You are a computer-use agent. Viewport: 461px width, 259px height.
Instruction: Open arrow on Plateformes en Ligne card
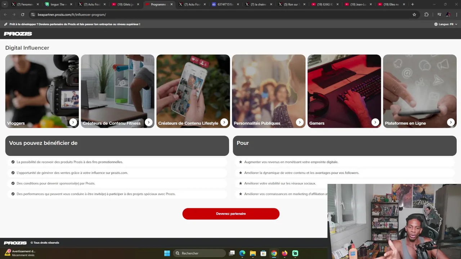coord(451,122)
